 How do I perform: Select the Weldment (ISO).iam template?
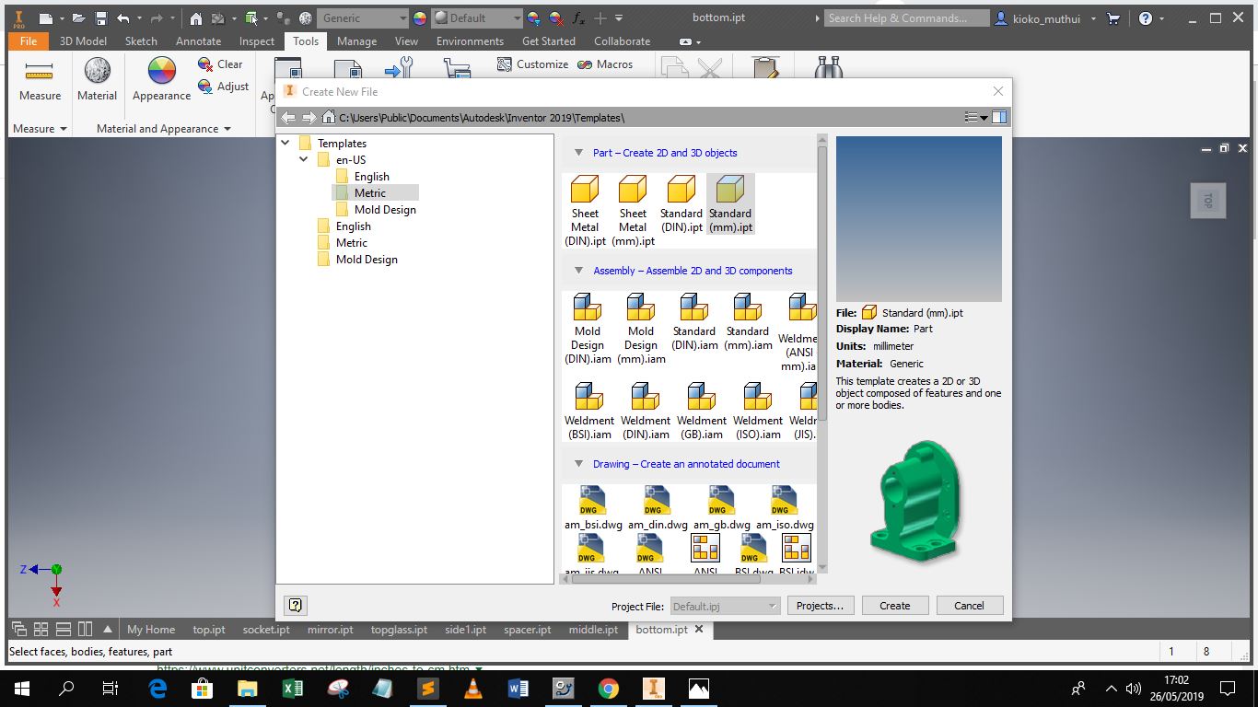coord(758,411)
